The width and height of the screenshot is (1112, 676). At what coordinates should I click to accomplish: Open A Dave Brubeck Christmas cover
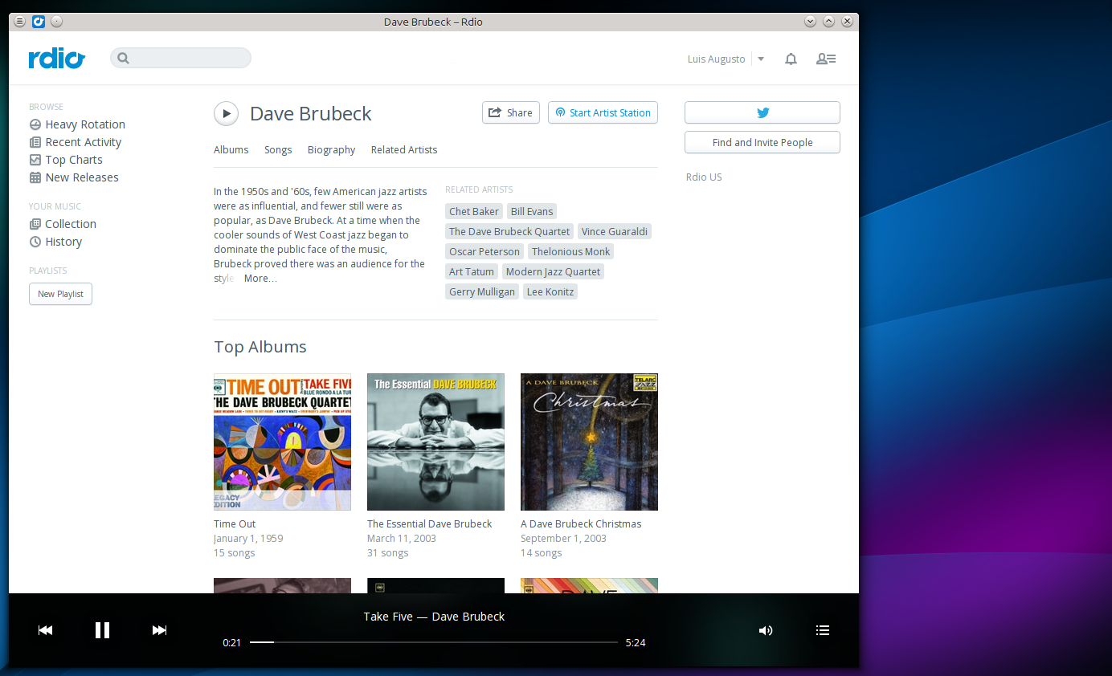pyautogui.click(x=589, y=442)
